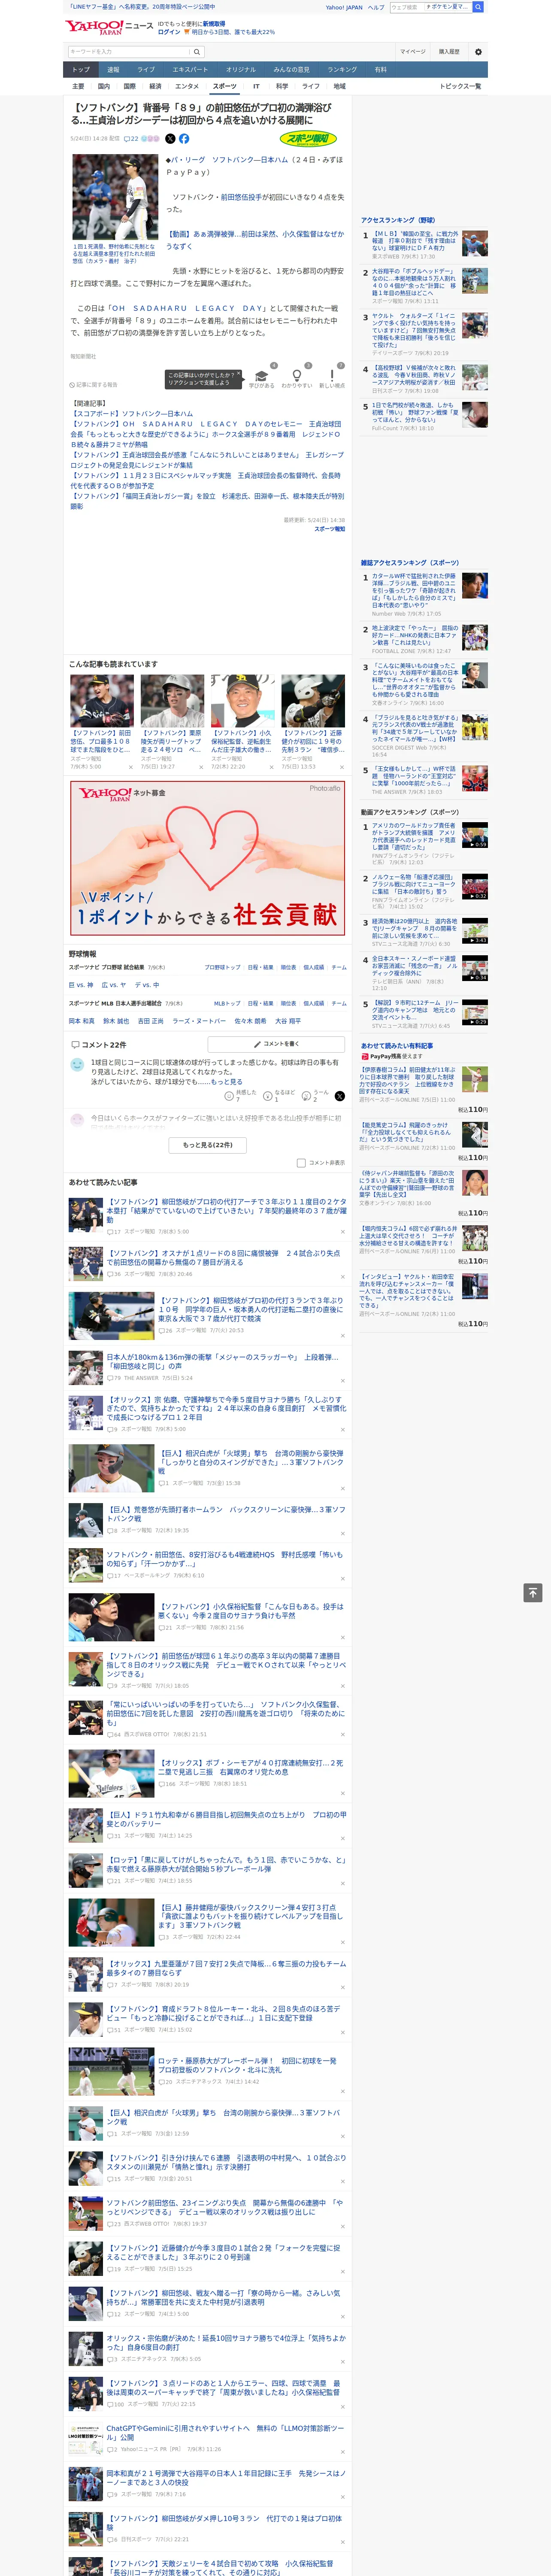Screen dimensions: 551x2576
Task: Click the 記事に関する報告 report icon link
Action: pos(94,385)
